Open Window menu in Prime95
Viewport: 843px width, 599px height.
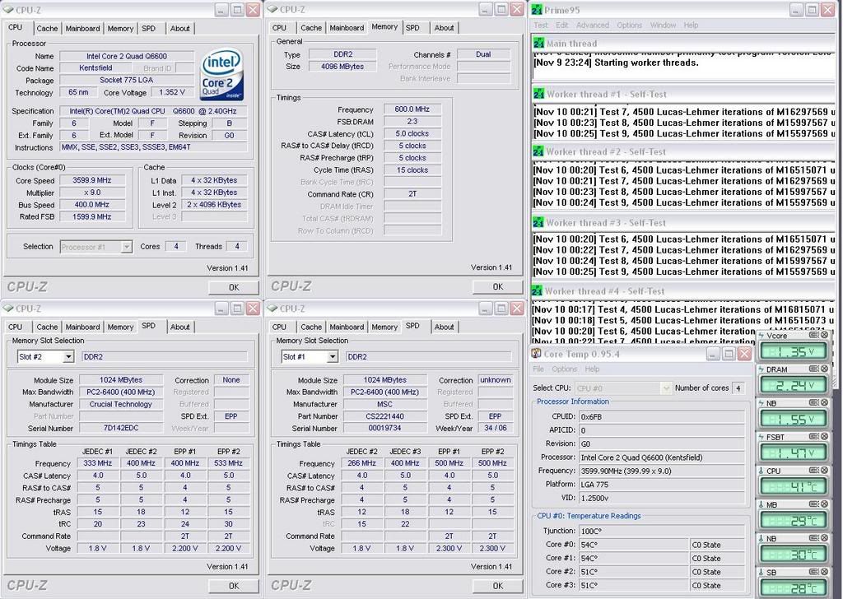663,26
